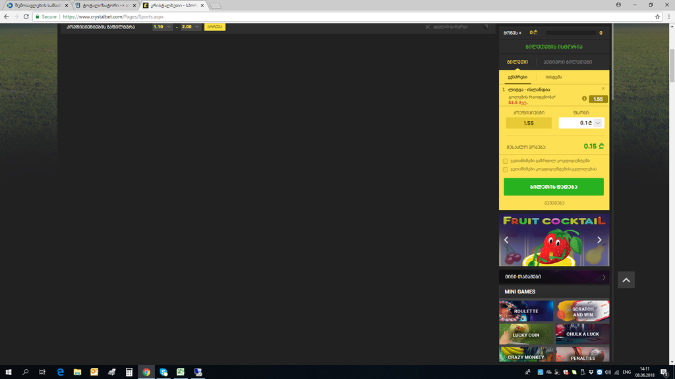The height and width of the screenshot is (379, 675).
Task: Click the 1.55 coefficient value box
Action: click(529, 123)
